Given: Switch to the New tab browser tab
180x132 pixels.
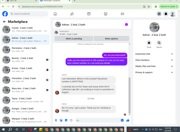Looking at the screenshot, I should (x=21, y=1).
